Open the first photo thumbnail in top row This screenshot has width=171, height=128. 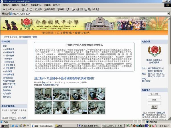pos(43,94)
